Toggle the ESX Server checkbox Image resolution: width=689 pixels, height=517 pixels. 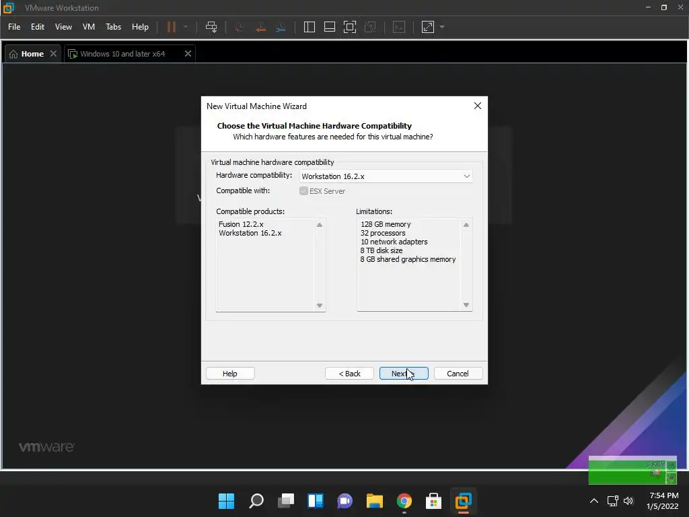coord(303,191)
